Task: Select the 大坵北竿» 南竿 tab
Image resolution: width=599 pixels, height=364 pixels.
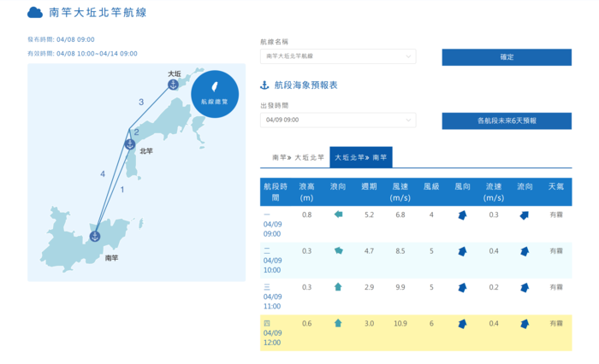Action: click(x=360, y=157)
